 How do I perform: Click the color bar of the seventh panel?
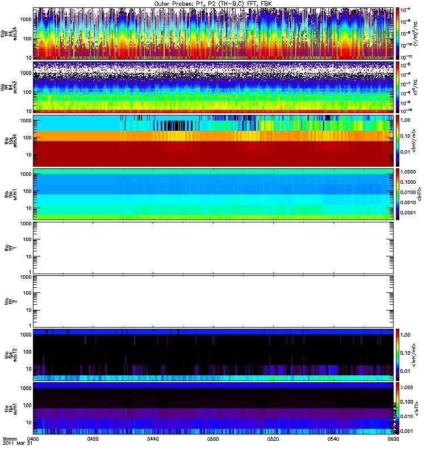[398, 354]
